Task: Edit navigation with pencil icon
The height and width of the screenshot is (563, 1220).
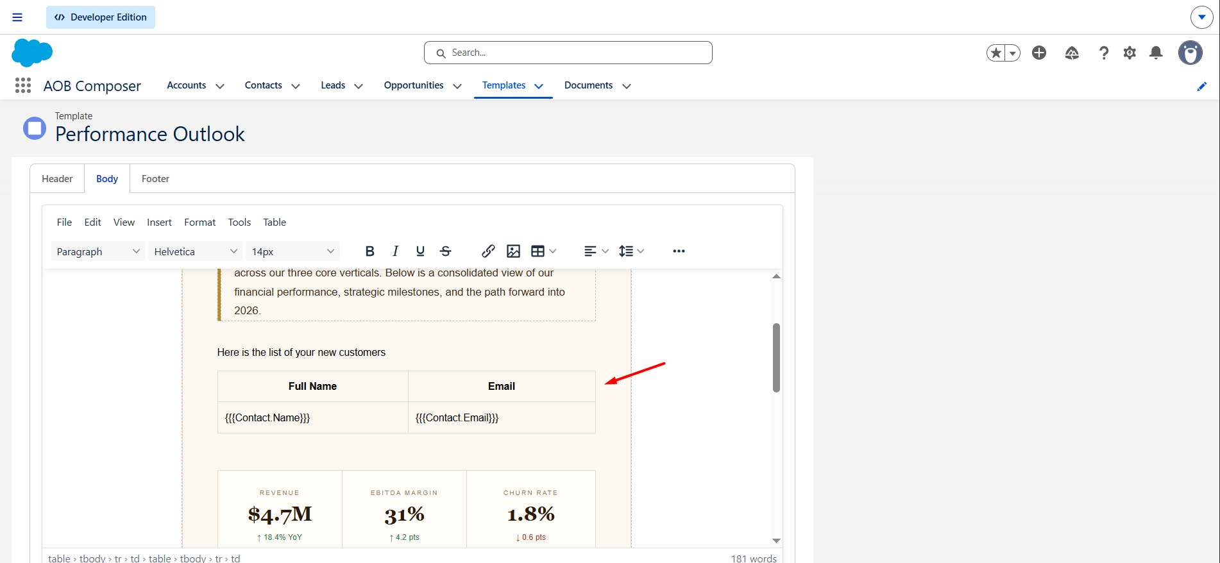Action: (1202, 86)
